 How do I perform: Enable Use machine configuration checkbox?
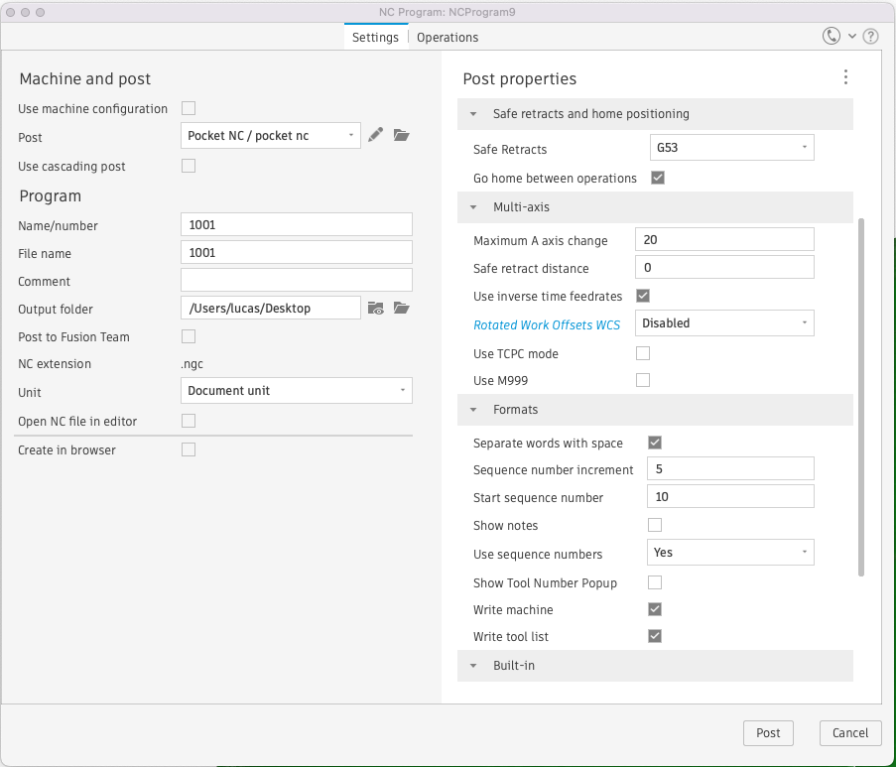point(189,108)
